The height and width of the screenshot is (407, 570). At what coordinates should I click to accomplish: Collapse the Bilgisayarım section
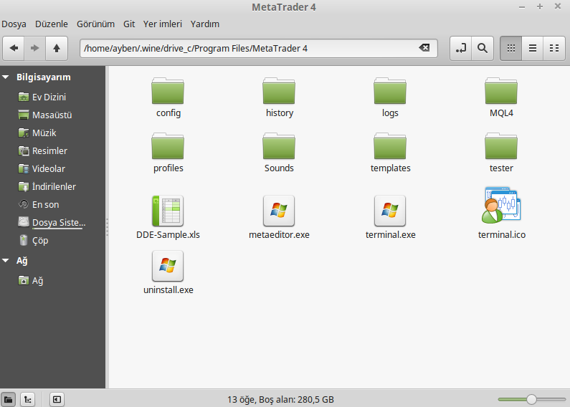[x=6, y=77]
